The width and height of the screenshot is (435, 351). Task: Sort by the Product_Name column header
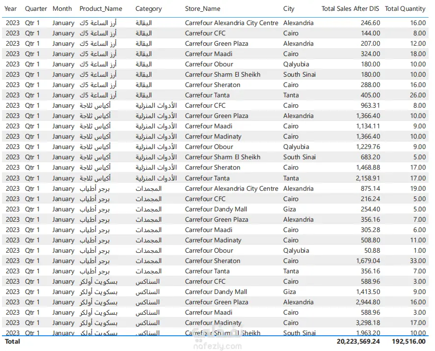[101, 9]
